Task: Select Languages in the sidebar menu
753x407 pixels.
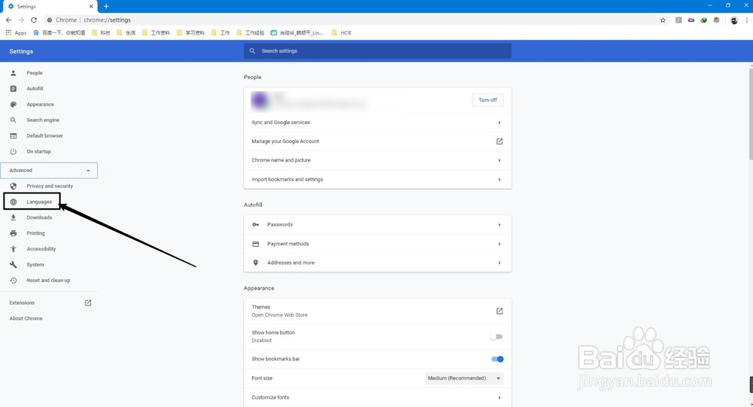Action: tap(39, 202)
